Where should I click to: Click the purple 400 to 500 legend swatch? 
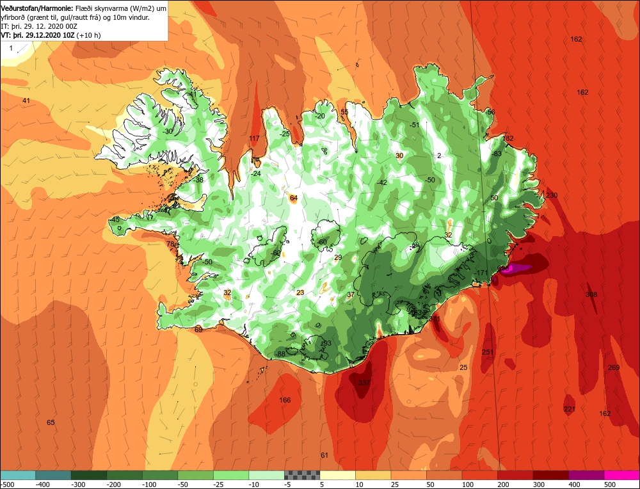(x=586, y=475)
